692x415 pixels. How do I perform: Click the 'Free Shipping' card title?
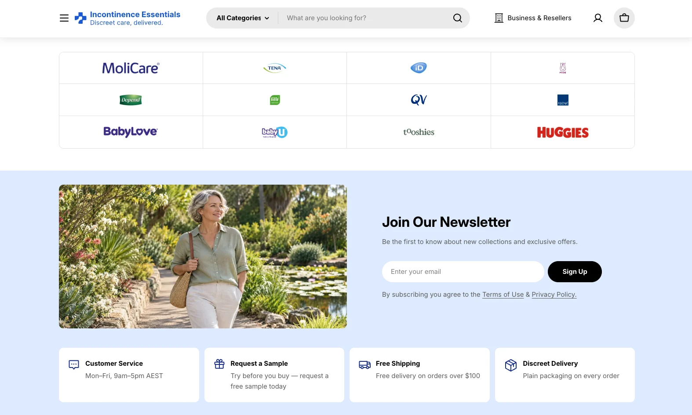(398, 364)
